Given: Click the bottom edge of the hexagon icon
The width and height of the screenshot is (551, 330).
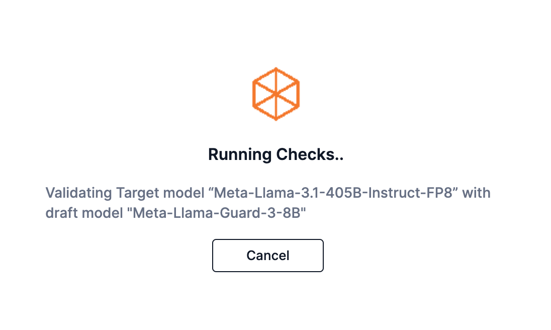Looking at the screenshot, I should [275, 119].
